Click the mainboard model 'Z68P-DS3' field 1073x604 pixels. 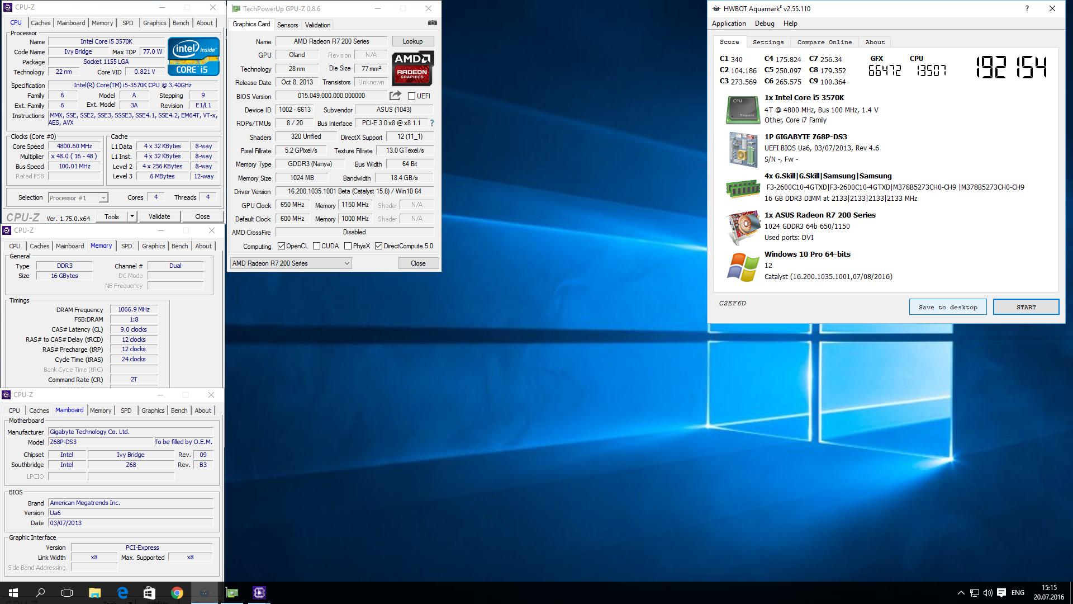pyautogui.click(x=101, y=442)
